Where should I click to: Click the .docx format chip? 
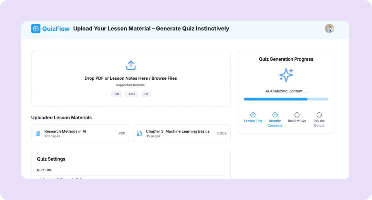131,94
